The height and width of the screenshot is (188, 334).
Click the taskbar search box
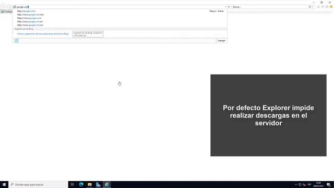pos(38,184)
